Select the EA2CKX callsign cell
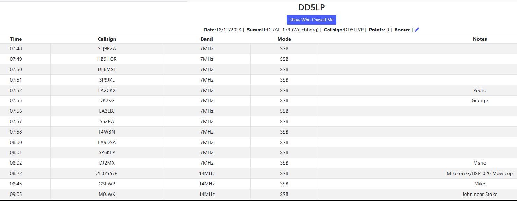The image size is (517, 205). pyautogui.click(x=107, y=90)
